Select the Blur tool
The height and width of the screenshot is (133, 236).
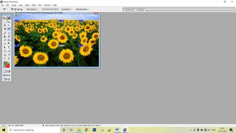(5, 43)
